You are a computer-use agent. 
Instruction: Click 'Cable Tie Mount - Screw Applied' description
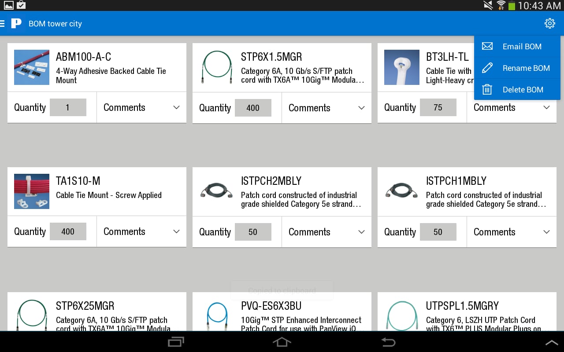click(109, 195)
